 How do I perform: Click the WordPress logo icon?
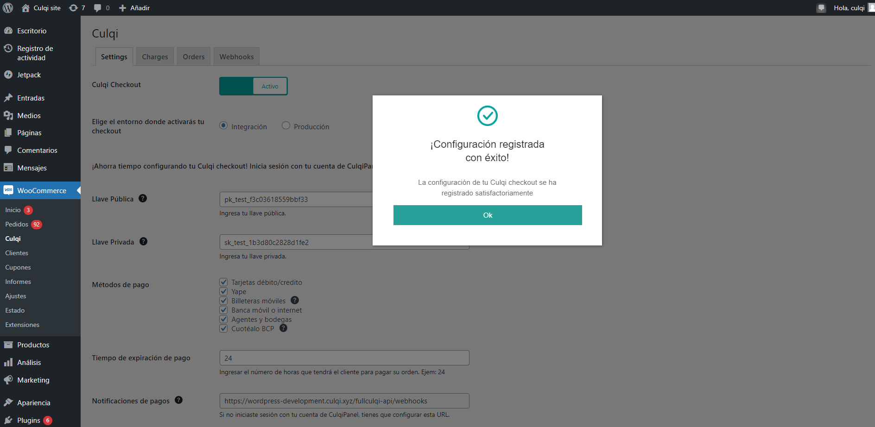8,8
